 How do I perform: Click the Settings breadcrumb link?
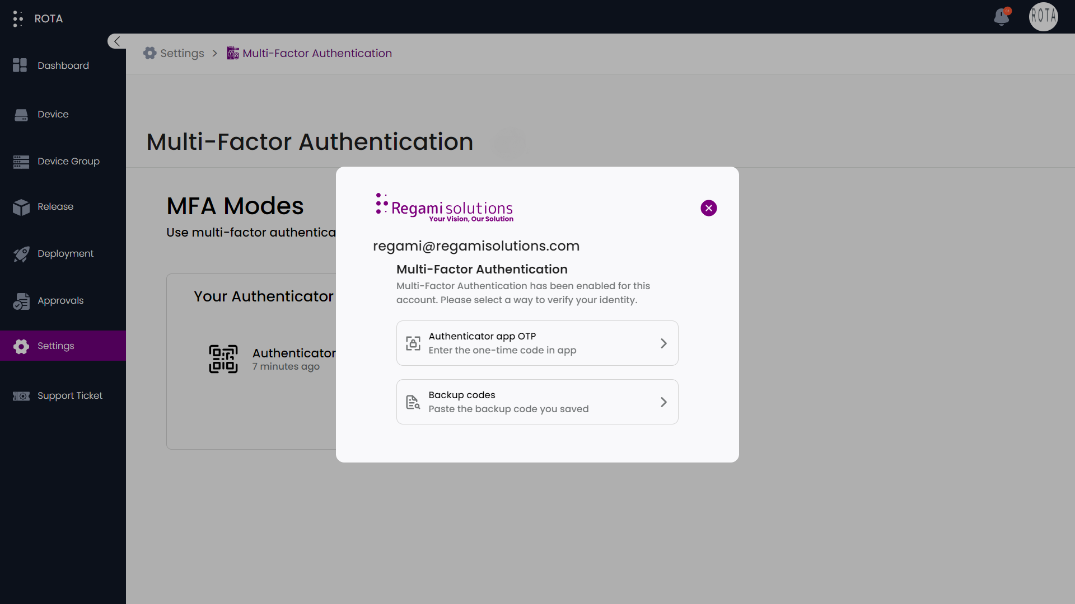(x=181, y=53)
